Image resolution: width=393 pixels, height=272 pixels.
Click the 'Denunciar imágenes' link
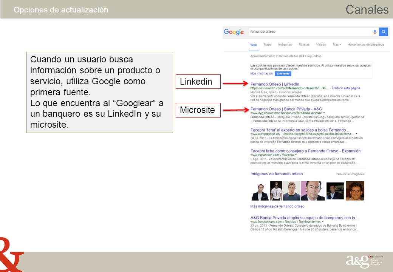(x=350, y=174)
